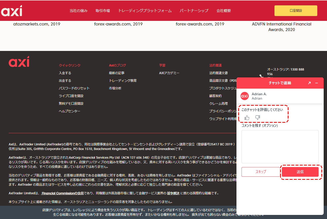Focus the comment text area in the chat
The image size is (327, 219).
(x=280, y=147)
